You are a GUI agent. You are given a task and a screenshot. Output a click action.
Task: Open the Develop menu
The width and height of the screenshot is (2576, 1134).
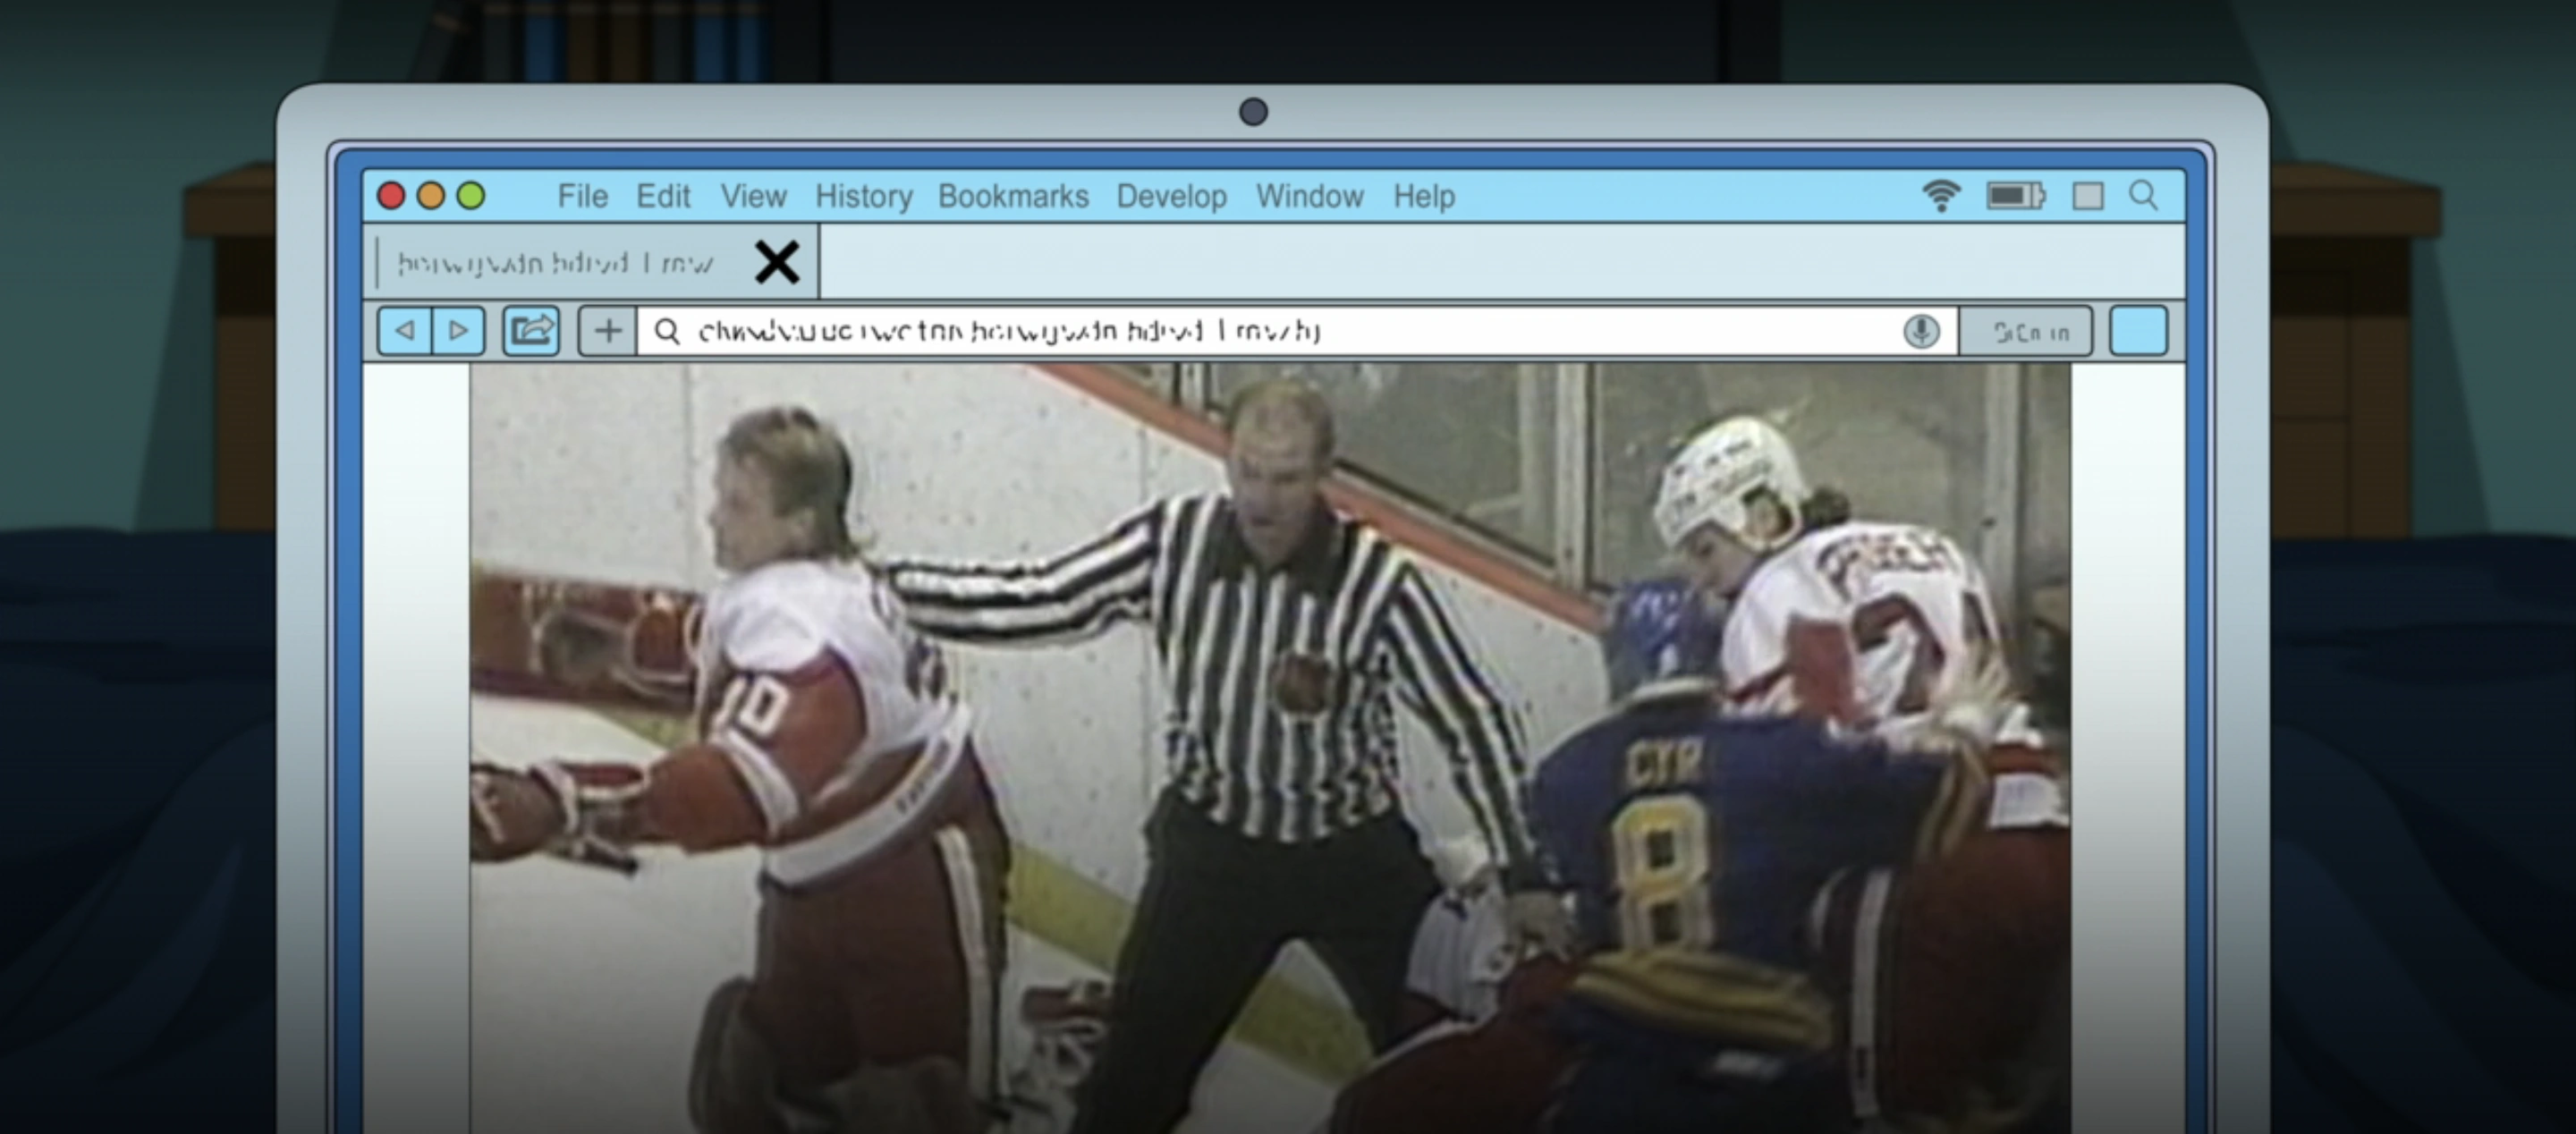tap(1171, 196)
